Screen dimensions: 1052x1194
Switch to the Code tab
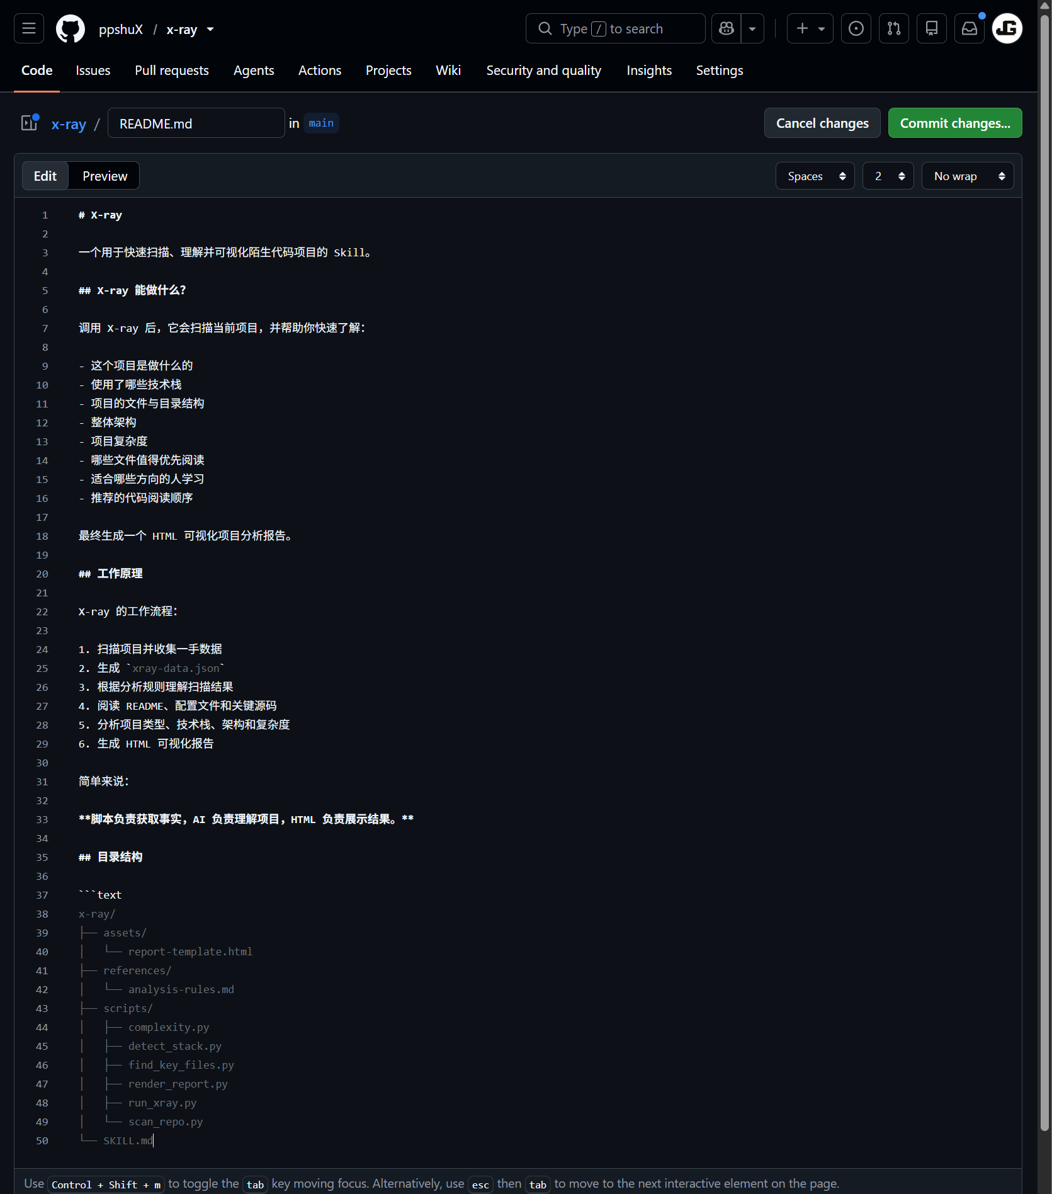[x=37, y=71]
